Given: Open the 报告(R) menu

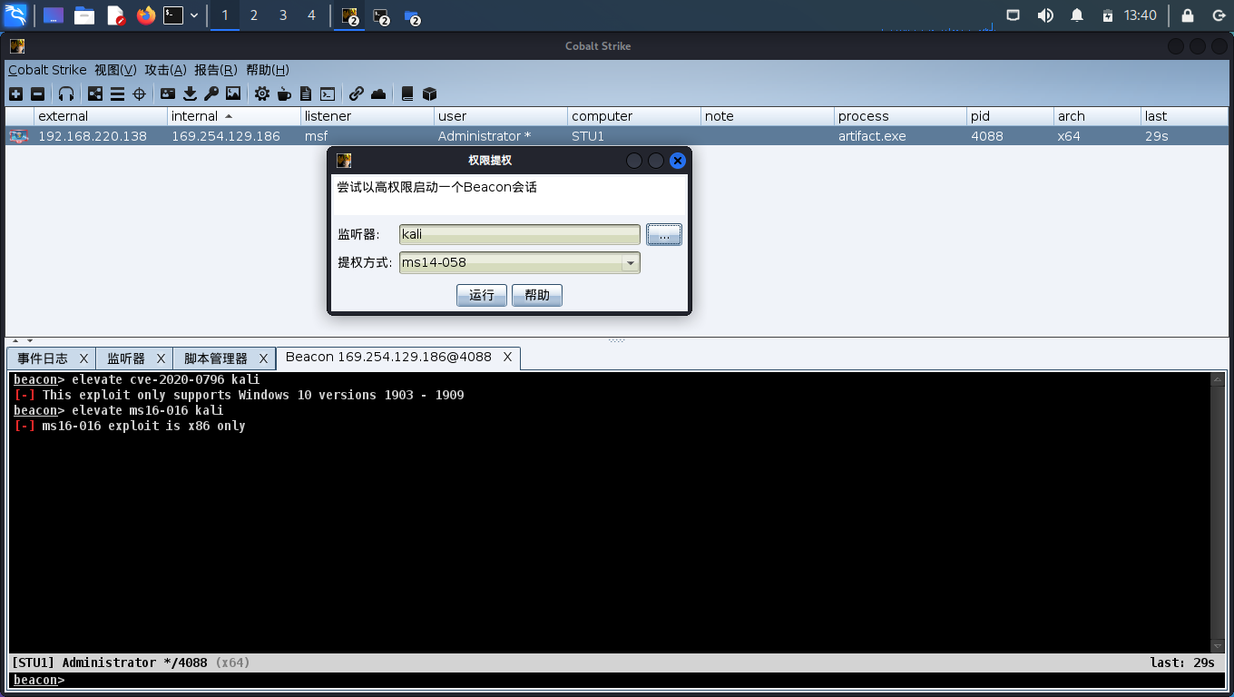Looking at the screenshot, I should (216, 70).
